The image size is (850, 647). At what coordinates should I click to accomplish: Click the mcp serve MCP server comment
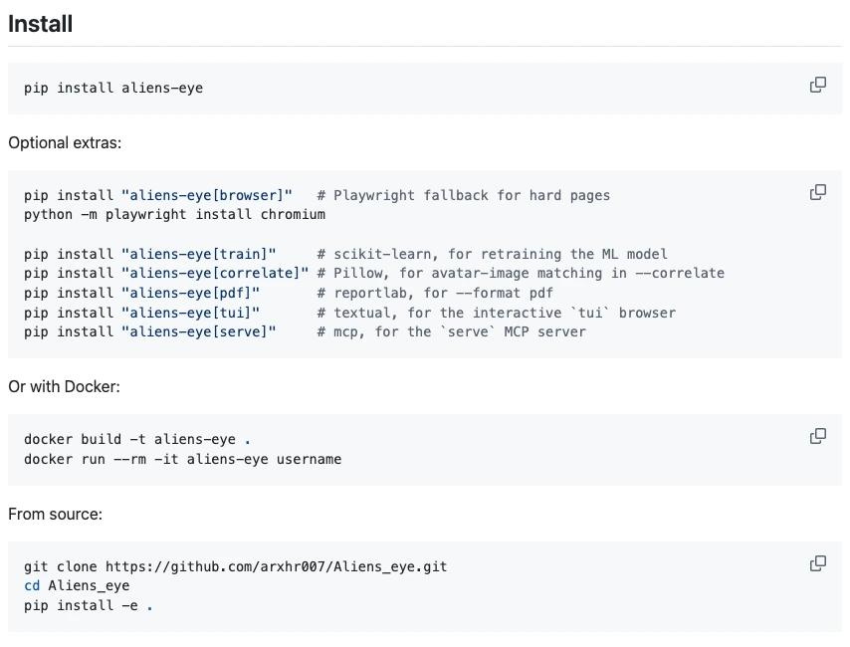[452, 331]
